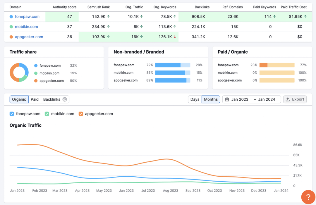The width and height of the screenshot is (316, 205).
Task: Open the Jan 2023 – Jan 2024 date picker
Action: pos(252,99)
